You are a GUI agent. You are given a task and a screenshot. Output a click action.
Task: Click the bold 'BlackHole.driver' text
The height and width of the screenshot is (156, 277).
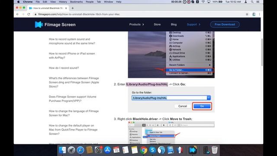[x=145, y=119]
